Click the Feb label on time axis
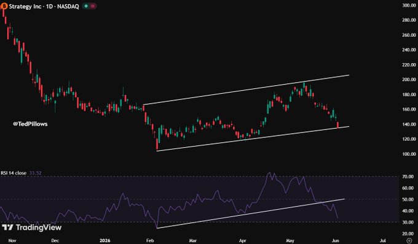The image size is (418, 244). click(150, 240)
